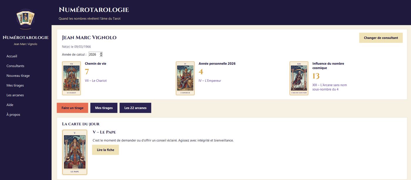Open the Aide sidebar entry

tap(10, 105)
